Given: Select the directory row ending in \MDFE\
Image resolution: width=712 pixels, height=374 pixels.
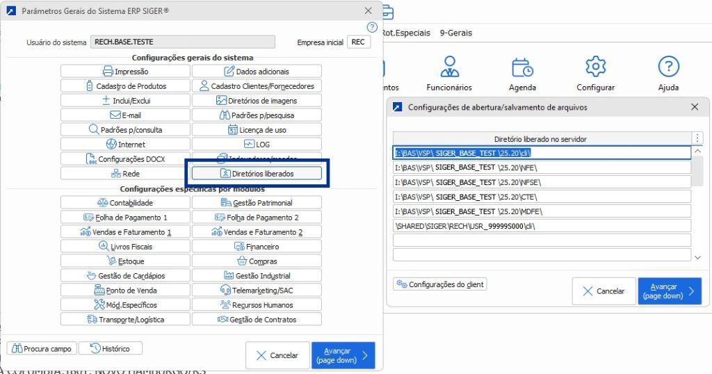Looking at the screenshot, I should 542,211.
